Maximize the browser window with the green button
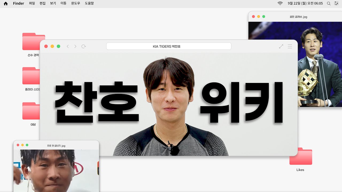The image size is (342, 192). [59, 46]
